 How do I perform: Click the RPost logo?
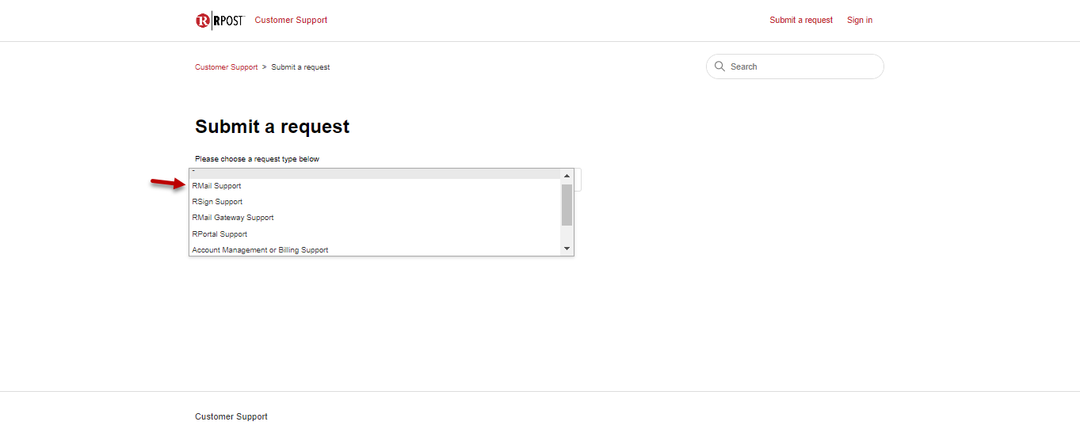pos(219,21)
